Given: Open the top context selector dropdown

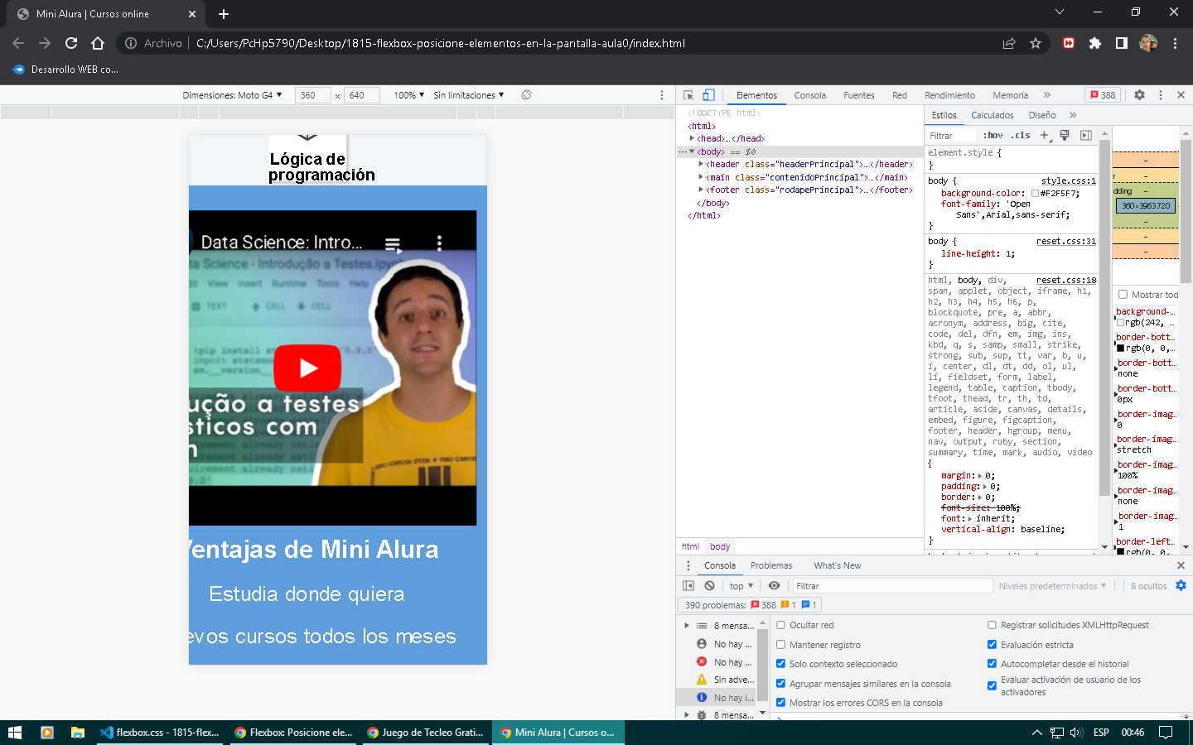Looking at the screenshot, I should (741, 585).
